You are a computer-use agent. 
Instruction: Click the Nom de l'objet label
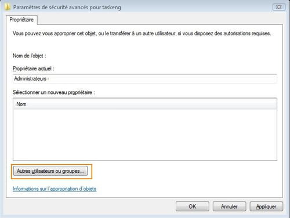30,56
